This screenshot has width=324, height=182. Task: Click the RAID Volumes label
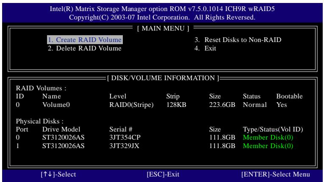41,88
